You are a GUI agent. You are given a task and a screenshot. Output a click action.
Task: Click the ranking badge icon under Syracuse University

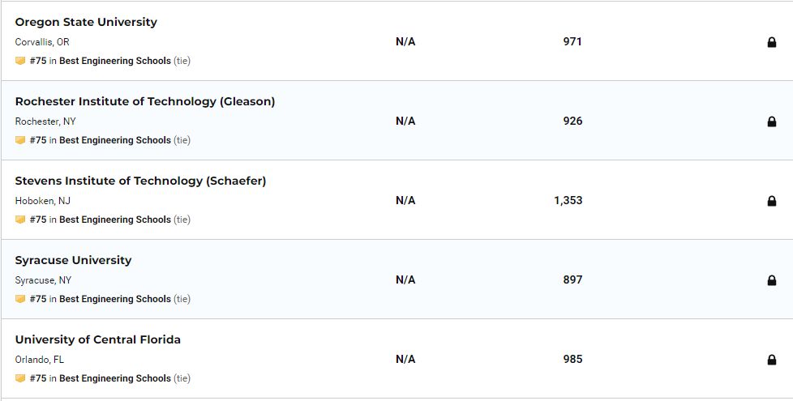click(20, 299)
